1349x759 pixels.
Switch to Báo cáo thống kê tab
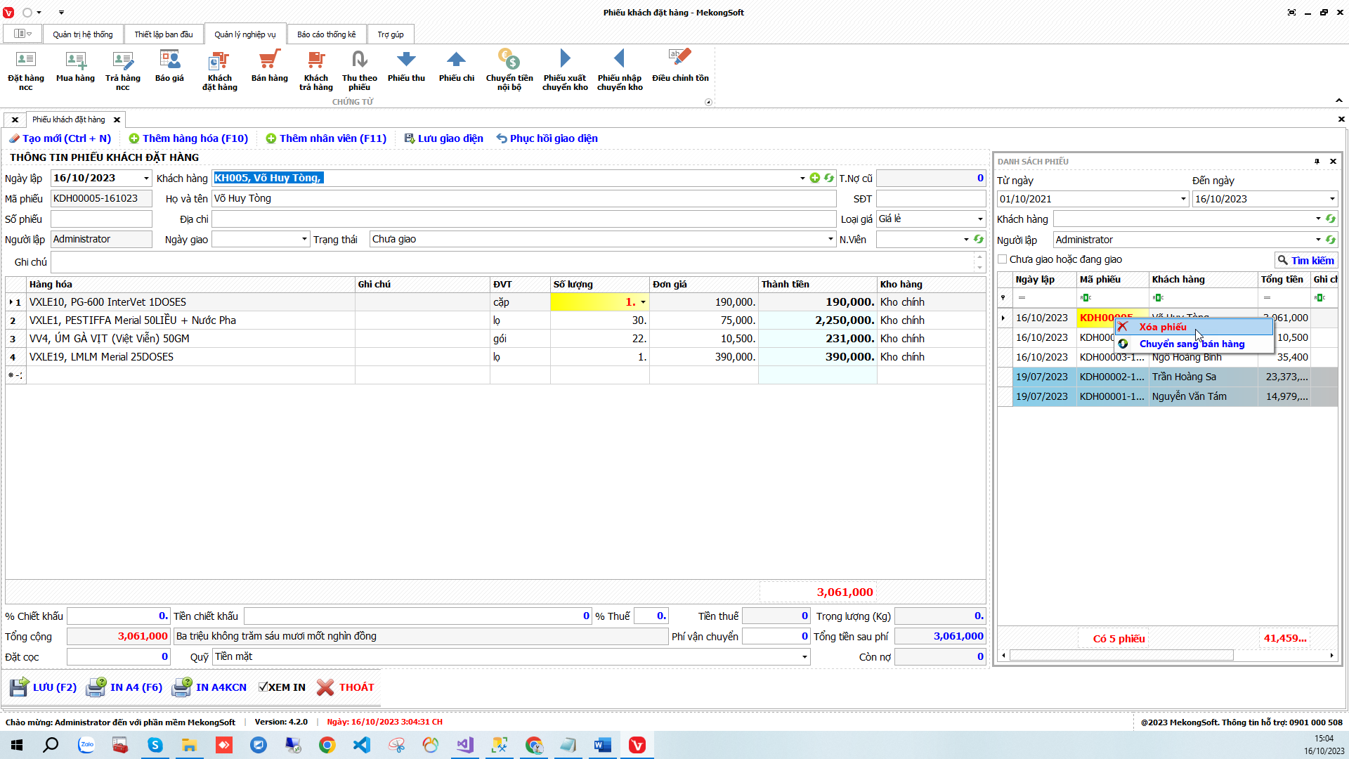point(326,34)
